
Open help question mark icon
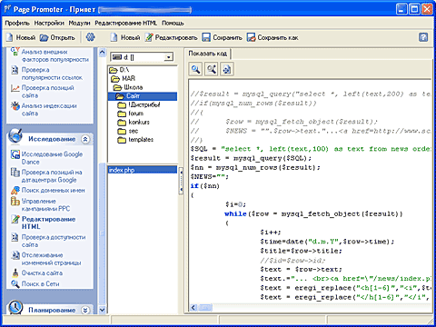(423, 37)
